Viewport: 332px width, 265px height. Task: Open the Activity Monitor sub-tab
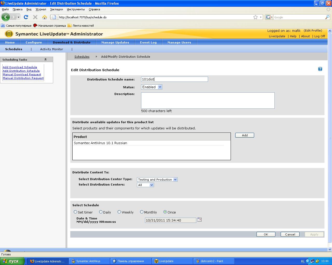pyautogui.click(x=52, y=49)
